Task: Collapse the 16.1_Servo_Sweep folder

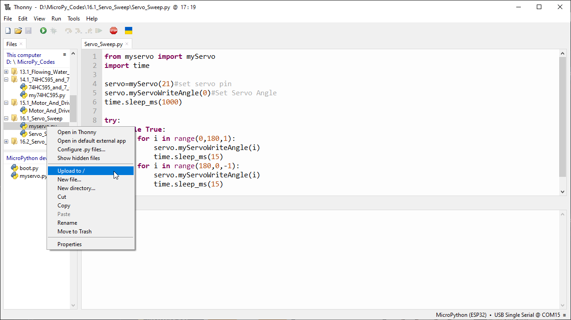Action: pyautogui.click(x=6, y=118)
